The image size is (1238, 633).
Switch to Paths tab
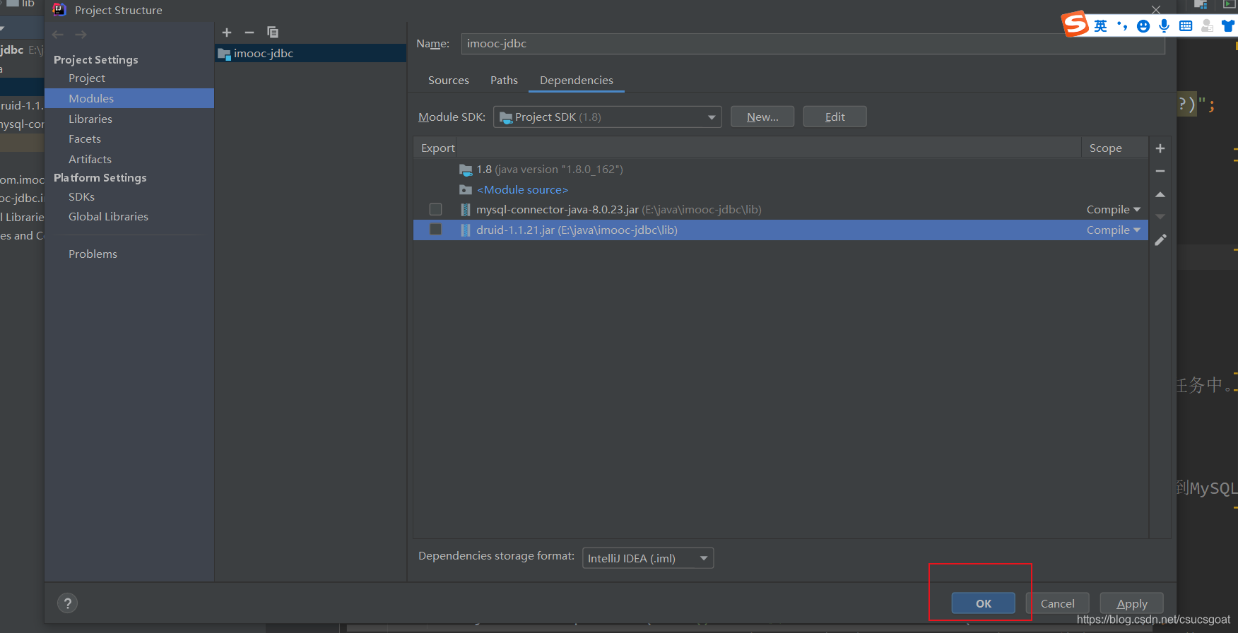[x=505, y=81]
